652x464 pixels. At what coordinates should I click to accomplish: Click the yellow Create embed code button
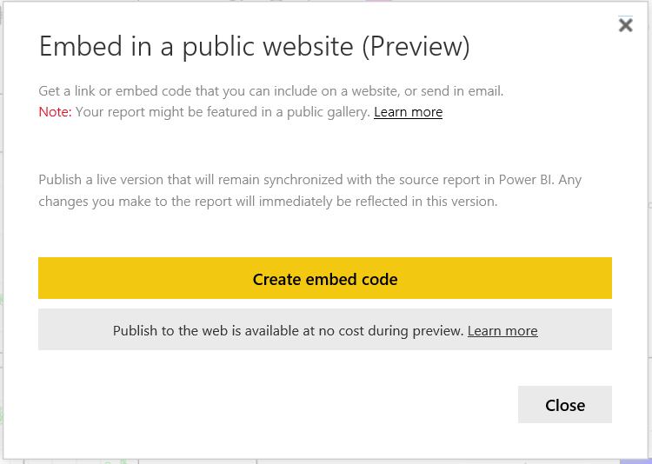325,278
